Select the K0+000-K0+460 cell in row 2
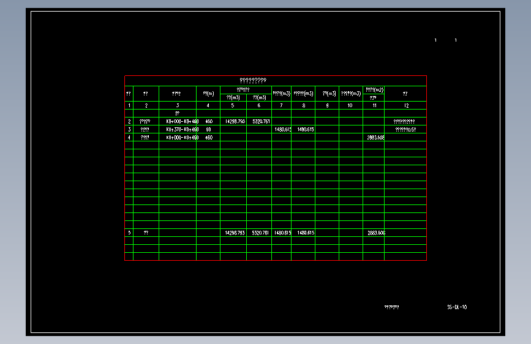 (182, 121)
